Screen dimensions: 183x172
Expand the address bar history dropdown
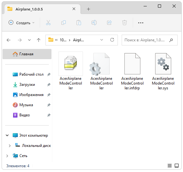point(102,40)
